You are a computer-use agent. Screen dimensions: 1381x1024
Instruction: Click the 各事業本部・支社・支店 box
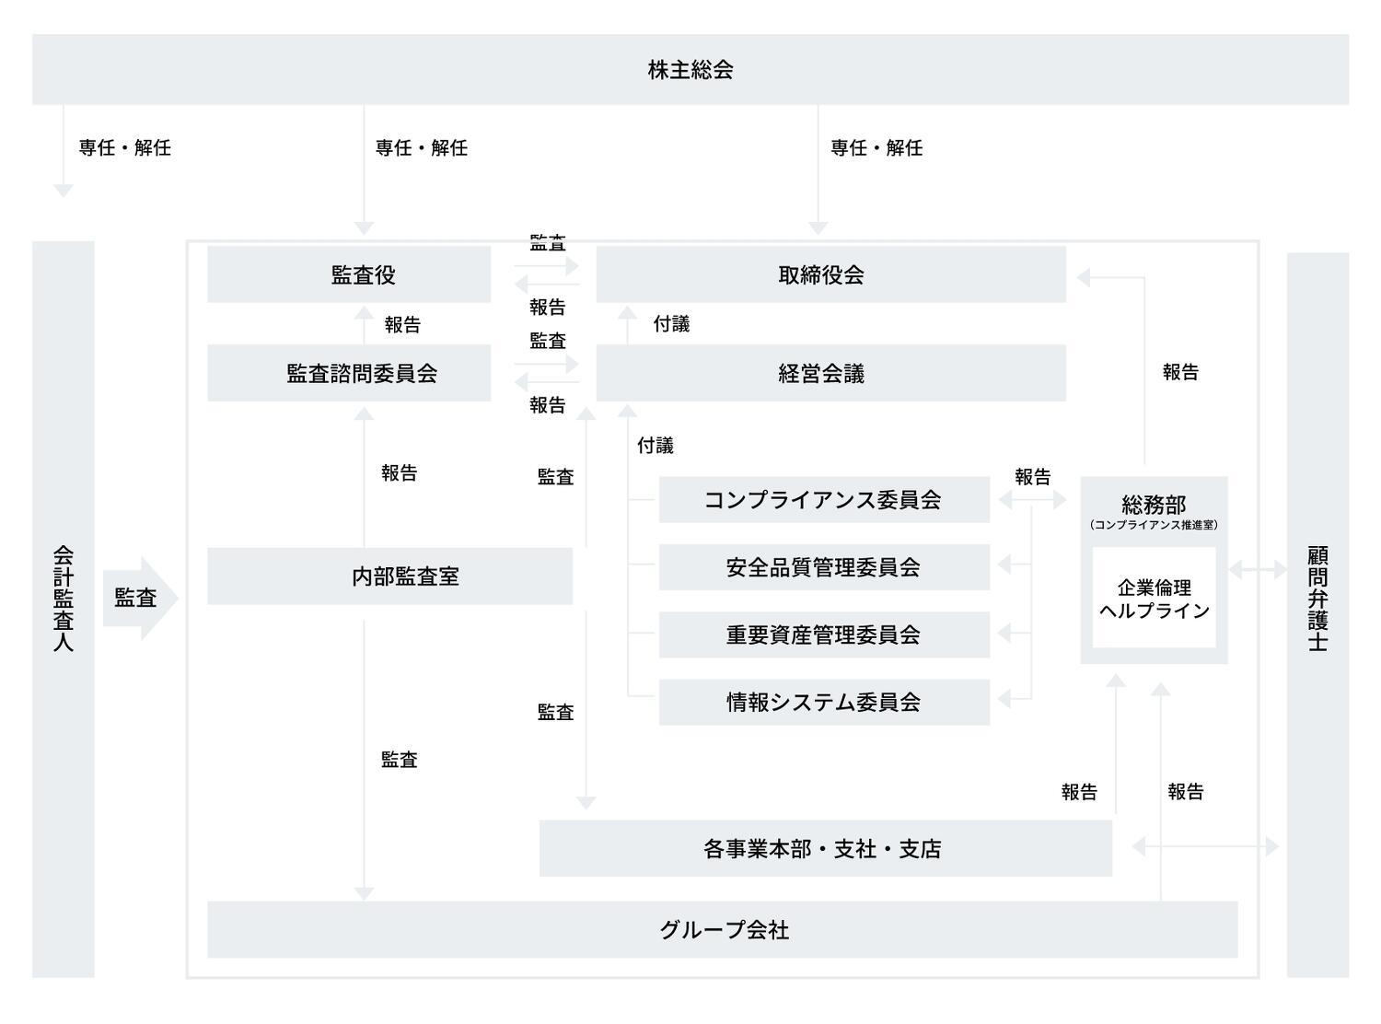point(825,848)
